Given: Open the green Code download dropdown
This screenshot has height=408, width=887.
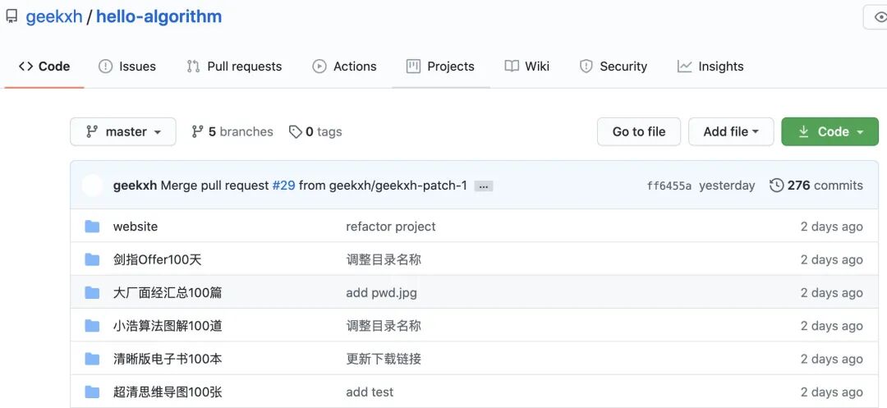Looking at the screenshot, I should point(830,131).
